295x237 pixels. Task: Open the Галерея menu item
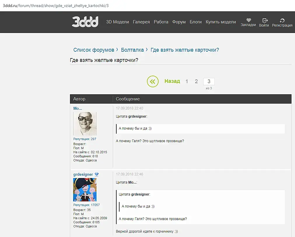click(141, 22)
